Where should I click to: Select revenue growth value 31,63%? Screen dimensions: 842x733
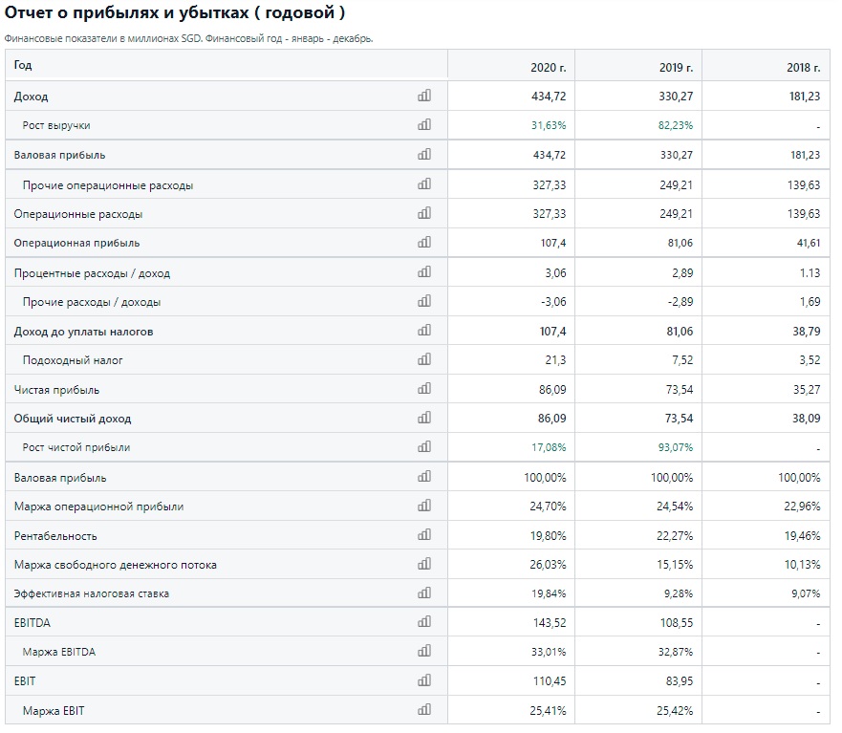pos(549,125)
